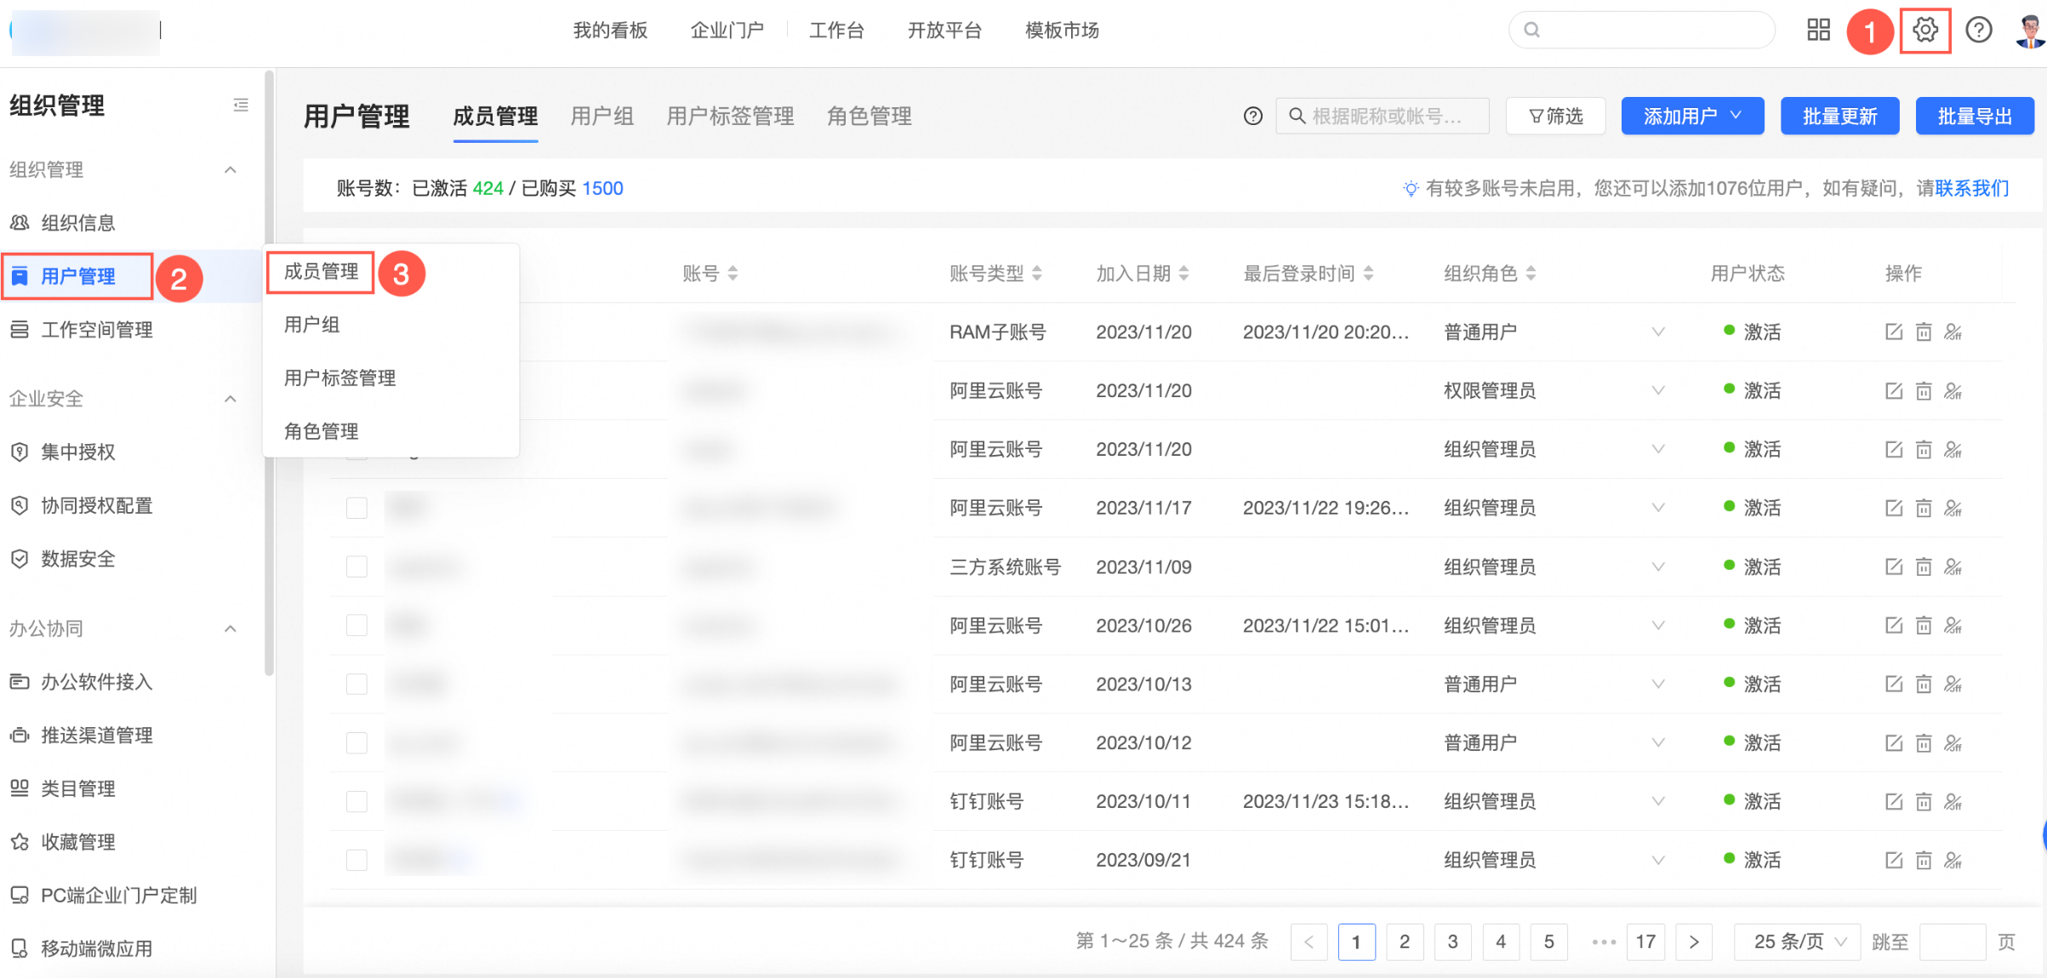Screen dimensions: 2047x978
Task: Click delete icon for 三方系统账号 row
Action: click(1923, 567)
